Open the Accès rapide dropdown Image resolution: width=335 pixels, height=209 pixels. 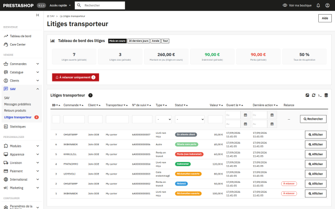[60, 5]
